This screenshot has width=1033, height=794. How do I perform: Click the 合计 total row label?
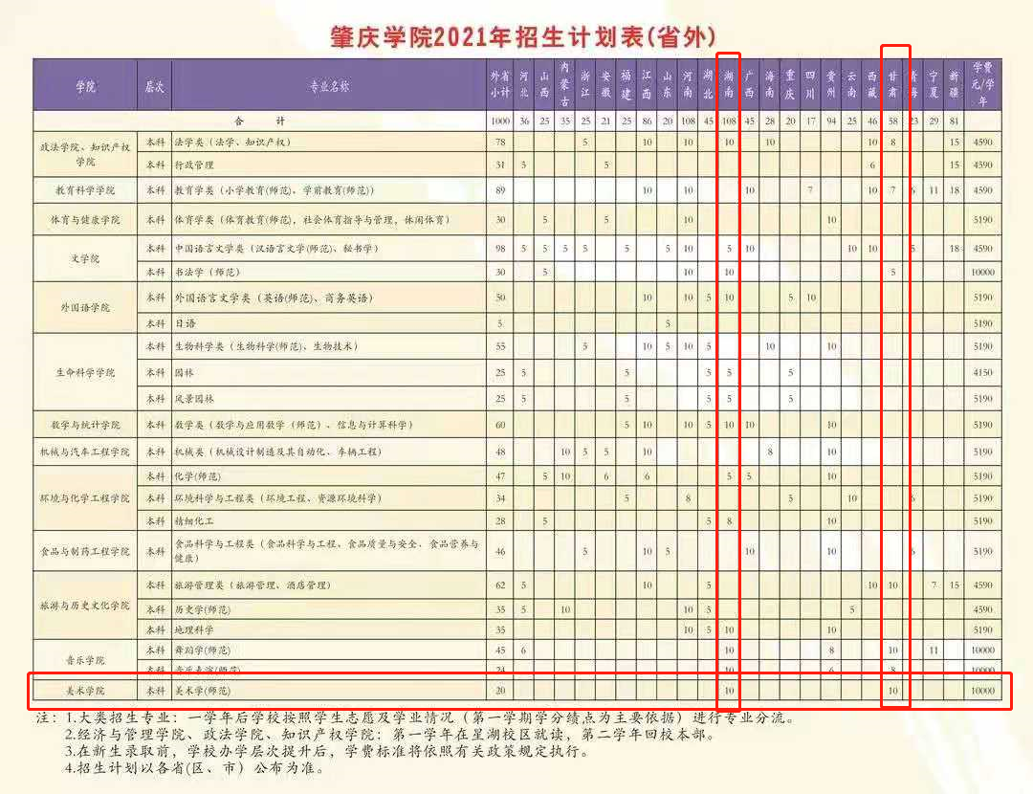coord(259,121)
